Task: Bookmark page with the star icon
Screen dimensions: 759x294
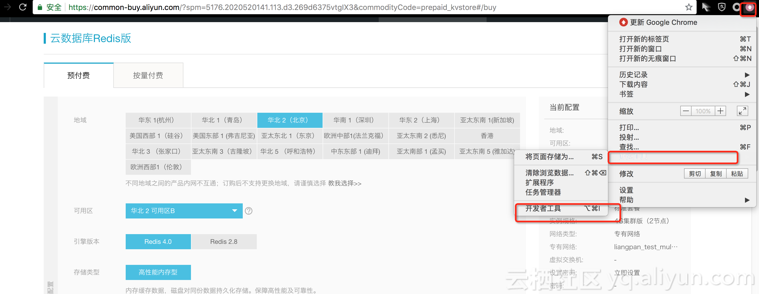Action: tap(689, 7)
